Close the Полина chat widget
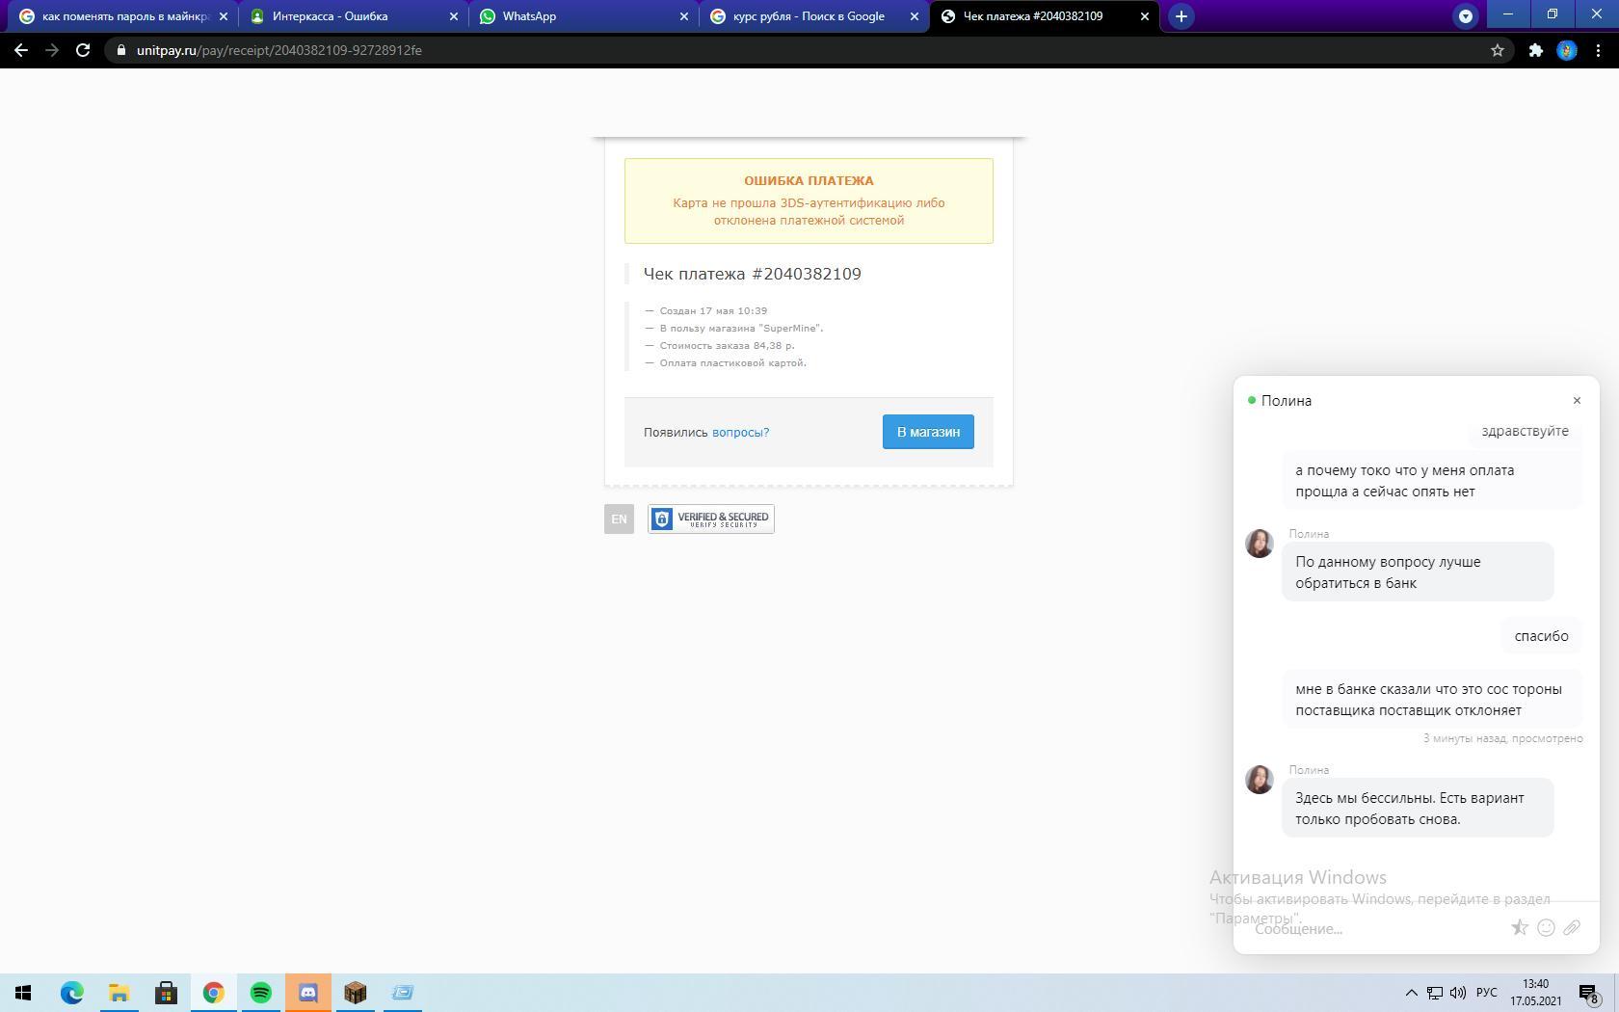Screen dimensions: 1619x1012 (1577, 400)
